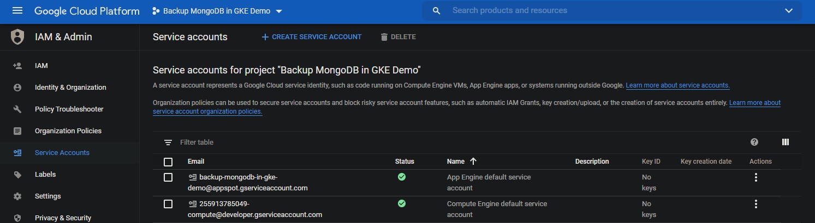Image resolution: width=815 pixels, height=223 pixels.
Task: Select the backup-mongodb-in-gke-demo account checkbox
Action: 168,177
